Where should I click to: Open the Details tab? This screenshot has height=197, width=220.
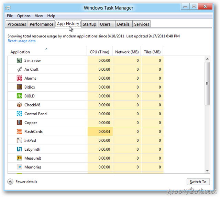tap(123, 24)
